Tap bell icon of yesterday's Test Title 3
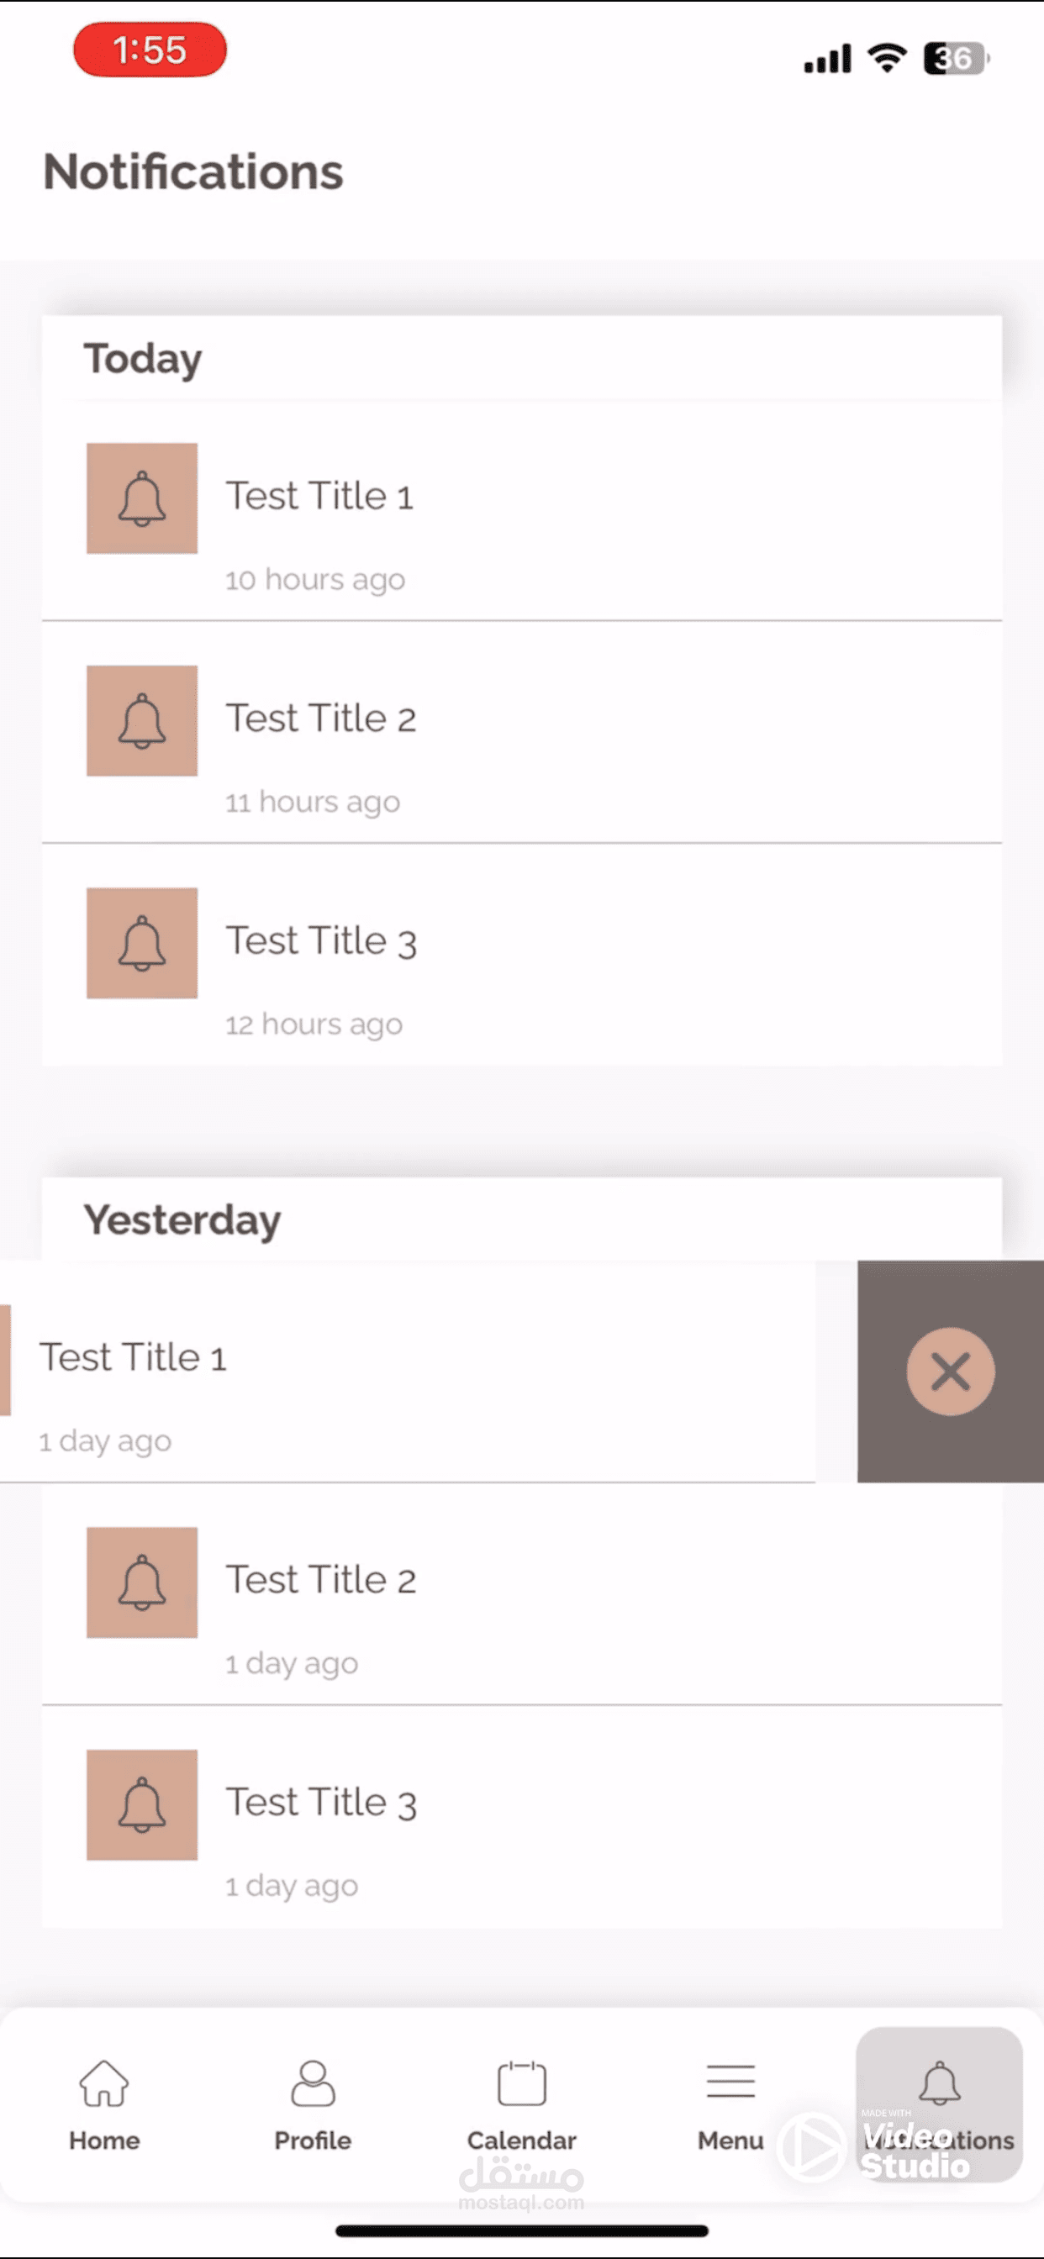1044x2259 pixels. point(142,1804)
